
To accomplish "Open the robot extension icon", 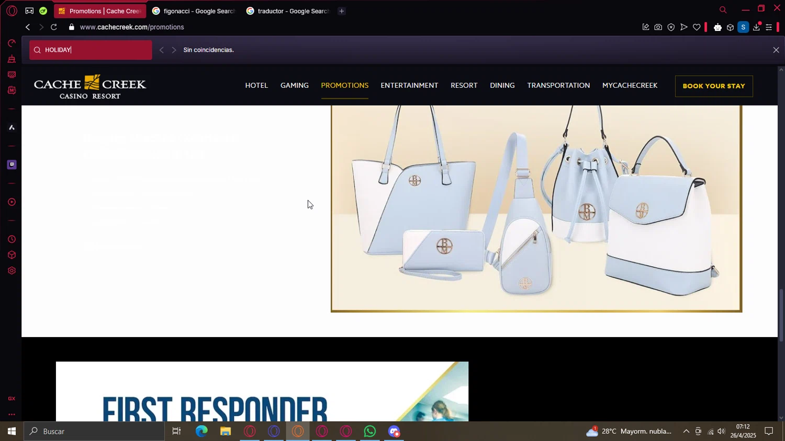I will pyautogui.click(x=717, y=27).
